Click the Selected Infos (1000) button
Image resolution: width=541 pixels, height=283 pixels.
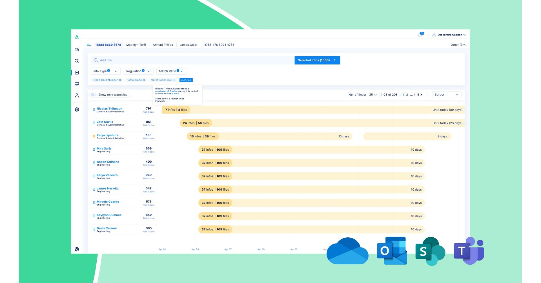(x=317, y=60)
